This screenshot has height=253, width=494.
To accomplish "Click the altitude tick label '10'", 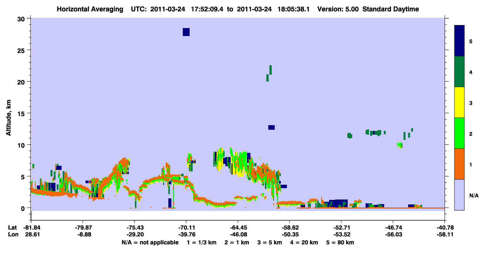I will click(22, 145).
